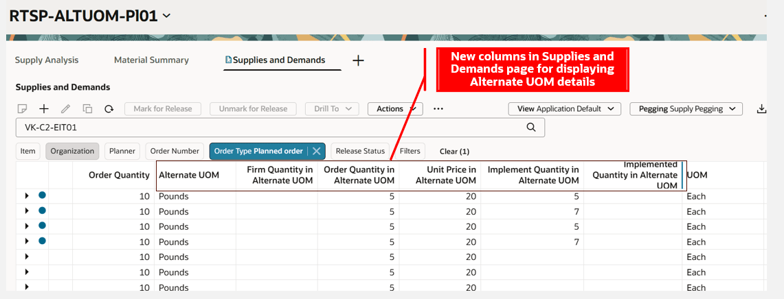Click the pencil edit icon

pos(65,109)
